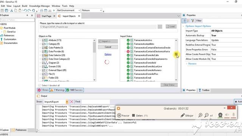This screenshot has width=242, height=136.
Task: Click the Find field in Output panel
Action: (x=95, y=102)
